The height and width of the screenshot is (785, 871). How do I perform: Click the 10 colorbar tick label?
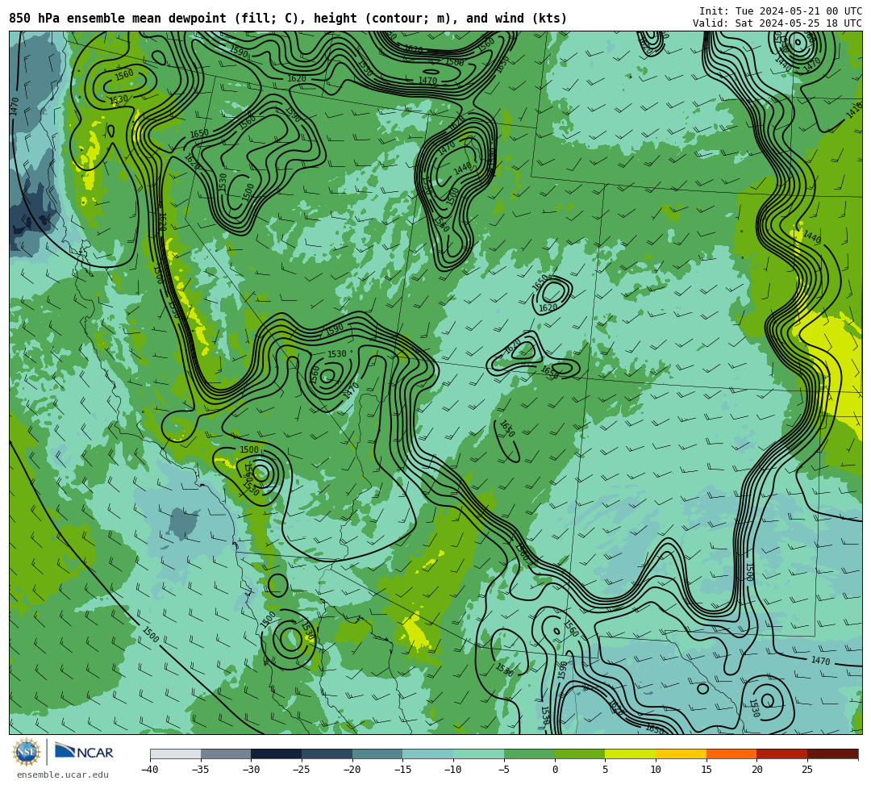pos(656,770)
